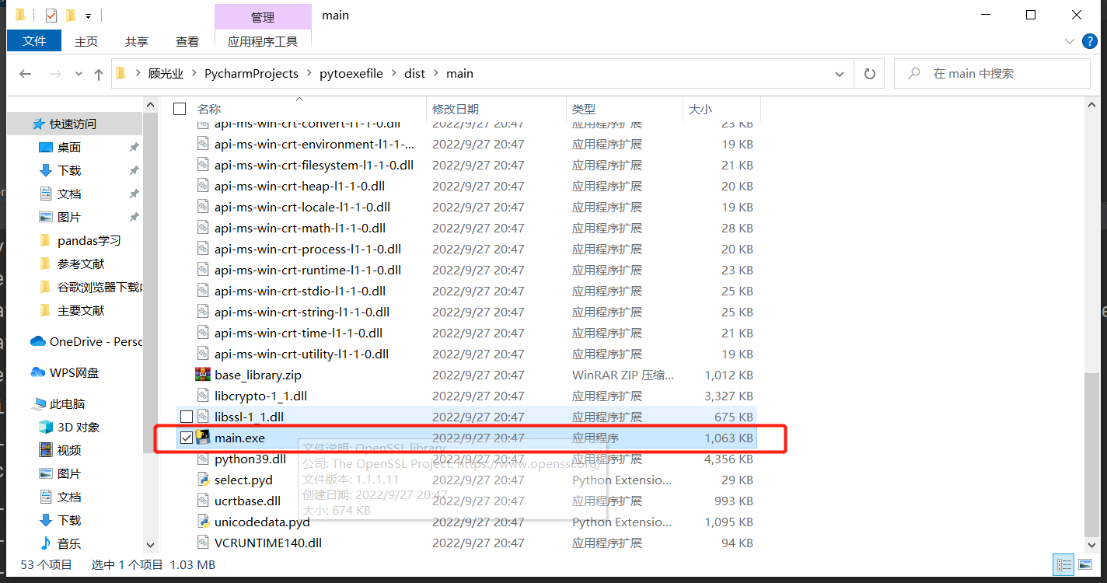The height and width of the screenshot is (583, 1107).
Task: Navigate to pytoexefile in breadcrumb
Action: pyautogui.click(x=351, y=73)
